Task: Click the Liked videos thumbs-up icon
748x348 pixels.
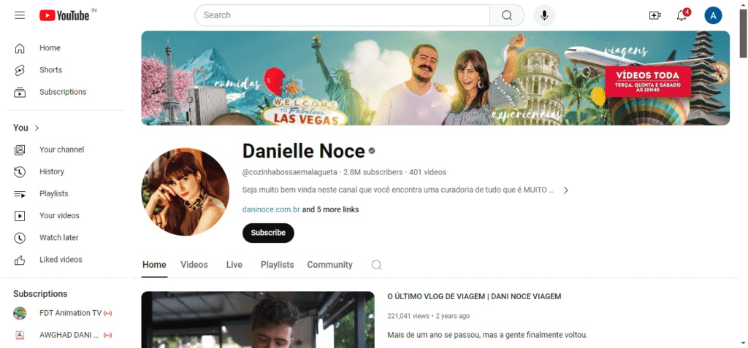Action: [20, 260]
